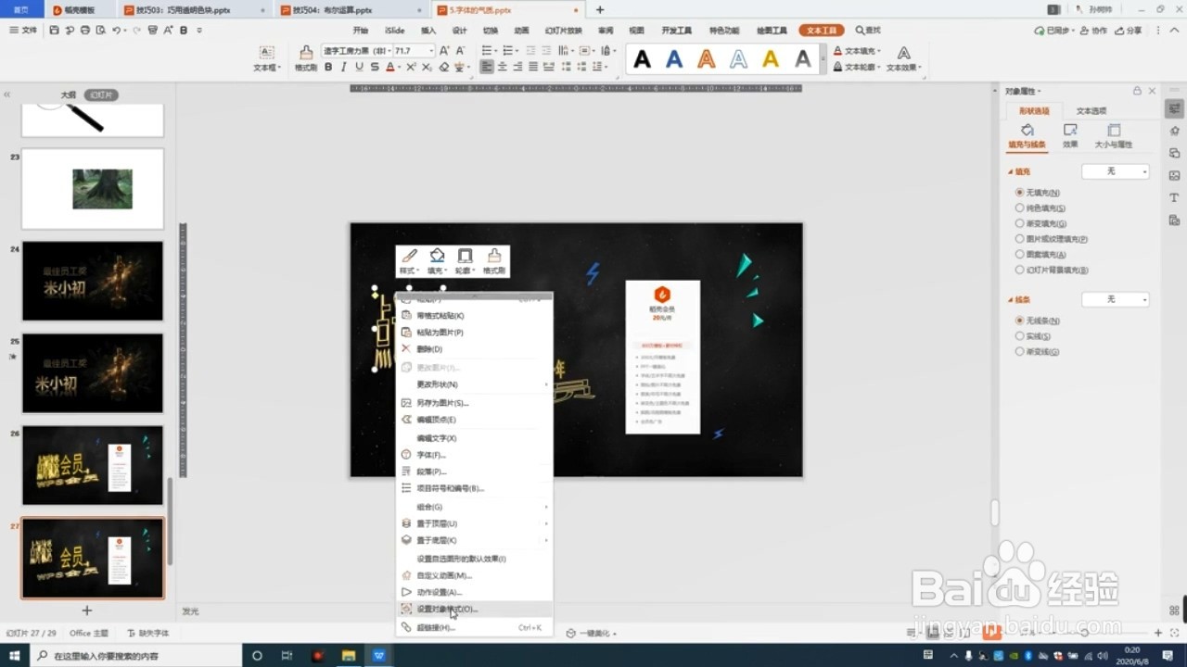
Task: Click Fill (填充) in the mini floating toolbar
Action: click(x=437, y=261)
